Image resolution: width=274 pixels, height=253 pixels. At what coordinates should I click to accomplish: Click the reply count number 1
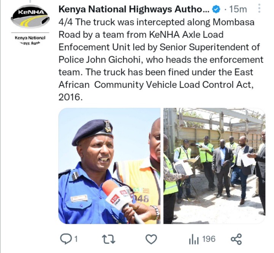point(76,239)
